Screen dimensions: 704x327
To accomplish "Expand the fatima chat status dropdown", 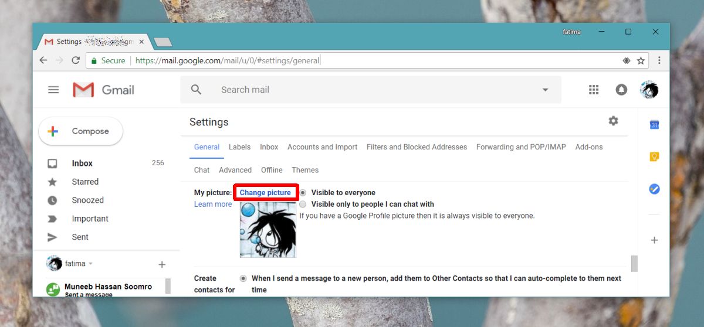I will (x=91, y=264).
